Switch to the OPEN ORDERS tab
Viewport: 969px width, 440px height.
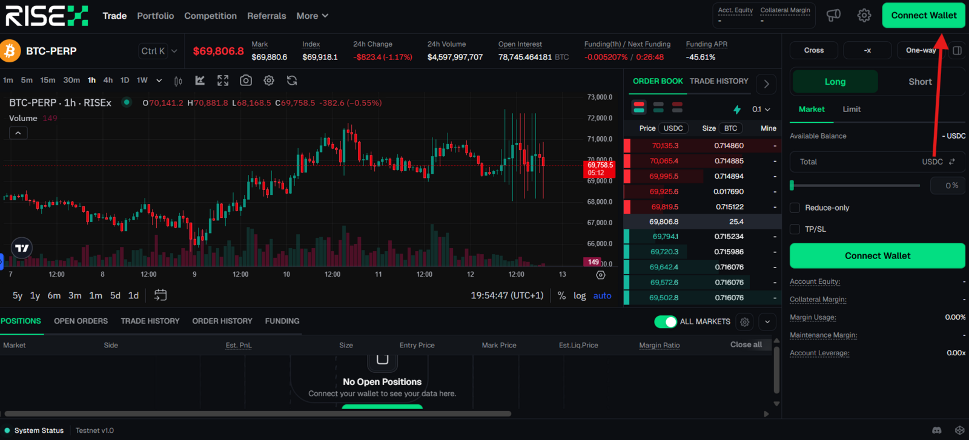(x=81, y=321)
